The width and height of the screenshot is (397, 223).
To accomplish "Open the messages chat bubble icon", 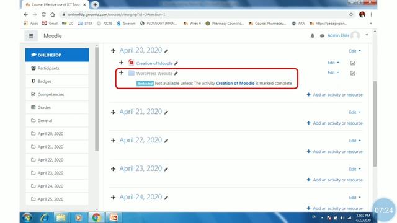I will coord(322,36).
